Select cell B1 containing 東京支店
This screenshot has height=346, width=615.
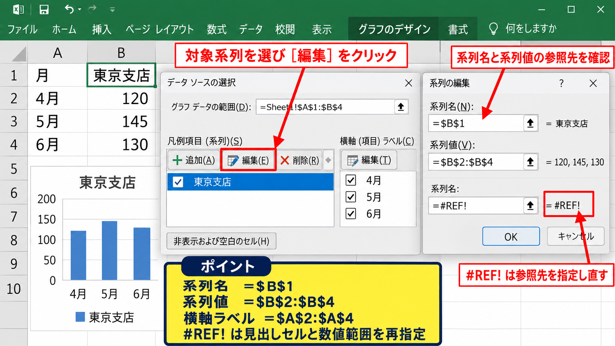tap(121, 75)
